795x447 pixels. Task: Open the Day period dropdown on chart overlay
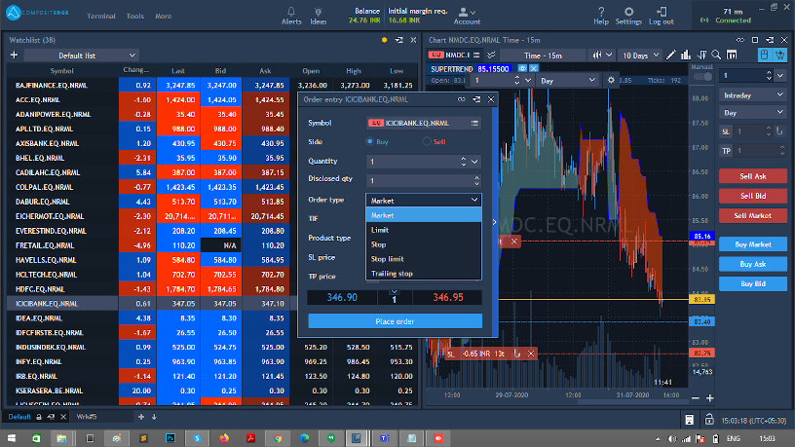tap(568, 81)
